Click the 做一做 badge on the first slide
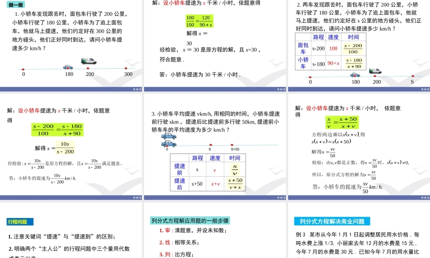Viewport: 430px width, 258px height. click(15, 4)
